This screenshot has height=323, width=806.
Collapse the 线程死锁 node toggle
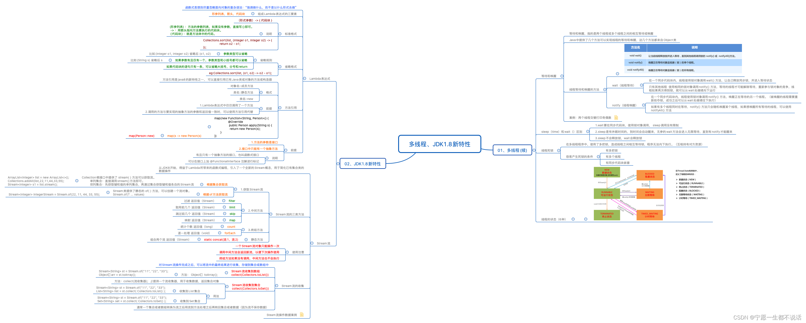[559, 150]
